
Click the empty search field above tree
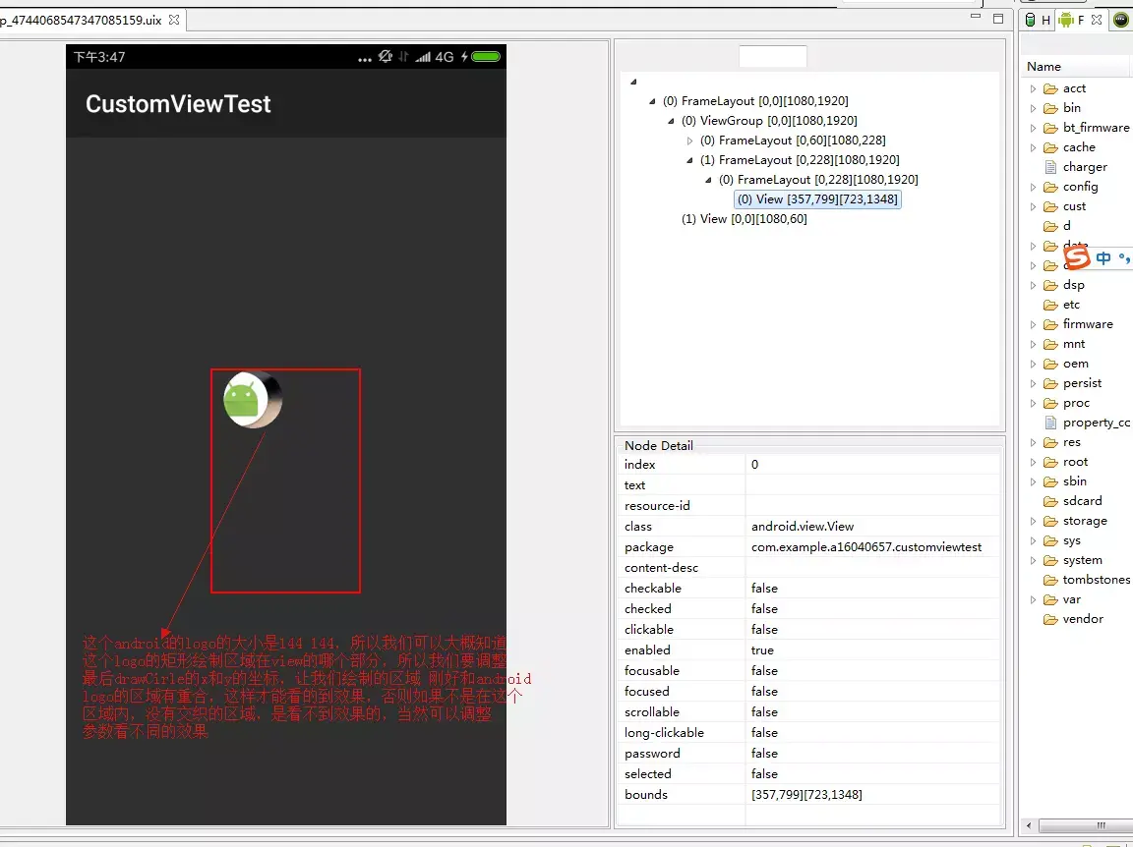point(772,56)
